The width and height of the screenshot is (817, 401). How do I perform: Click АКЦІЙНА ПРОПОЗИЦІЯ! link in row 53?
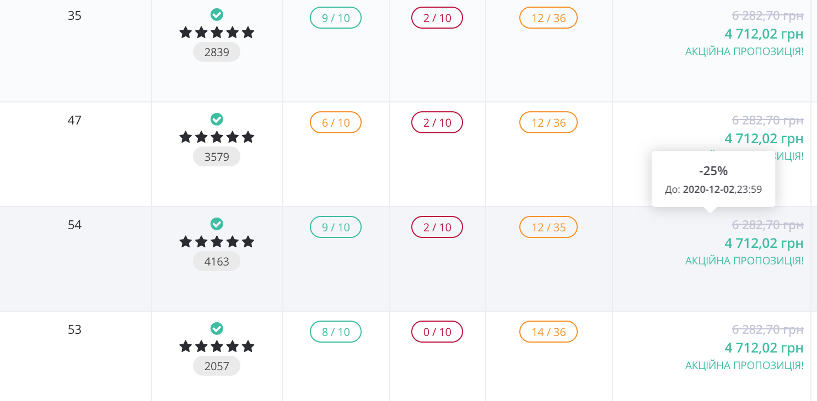coord(744,365)
